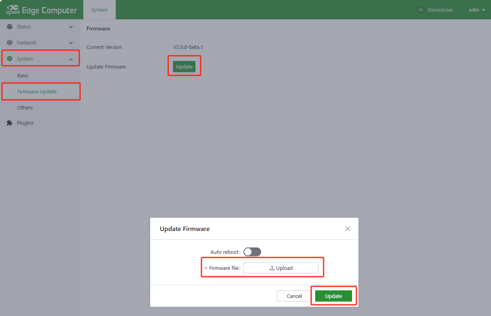Image resolution: width=491 pixels, height=316 pixels.
Task: Click the upload arrow icon in dialog
Action: [272, 268]
